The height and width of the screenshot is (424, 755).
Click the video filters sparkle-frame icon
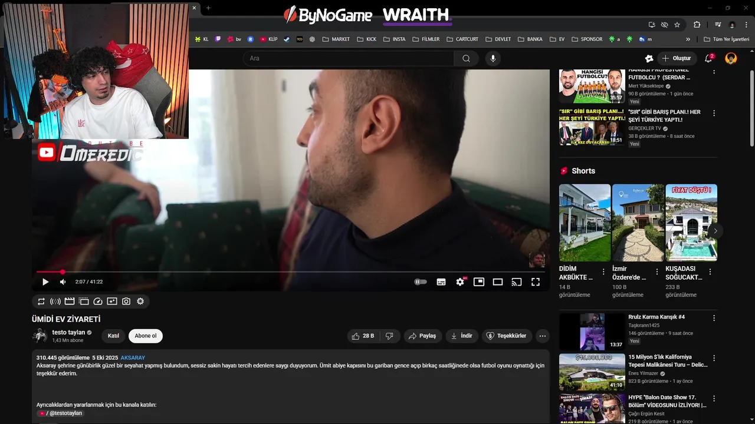[112, 302]
